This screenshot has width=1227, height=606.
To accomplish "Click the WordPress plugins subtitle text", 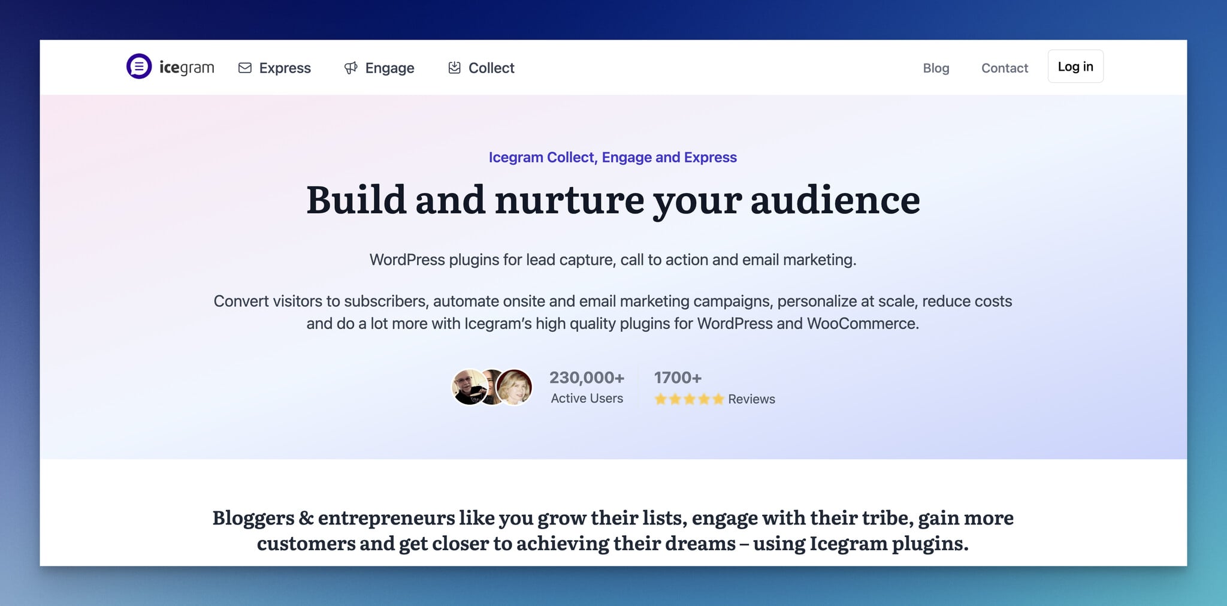I will [613, 260].
